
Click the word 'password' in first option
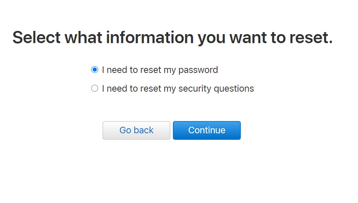pyautogui.click(x=198, y=70)
